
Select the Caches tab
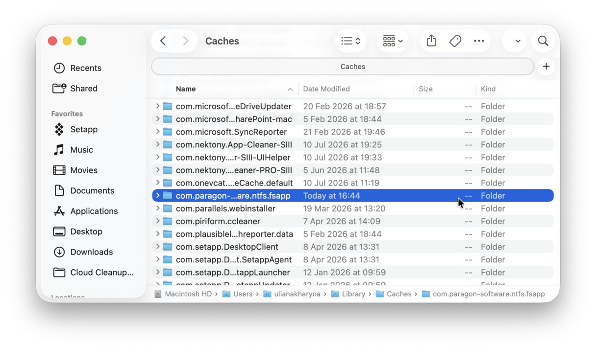click(343, 67)
